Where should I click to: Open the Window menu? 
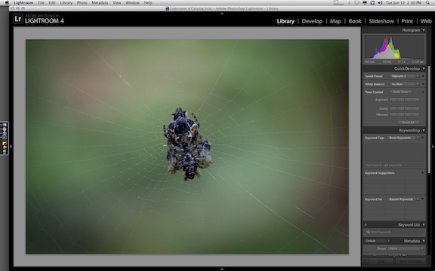pyautogui.click(x=132, y=3)
